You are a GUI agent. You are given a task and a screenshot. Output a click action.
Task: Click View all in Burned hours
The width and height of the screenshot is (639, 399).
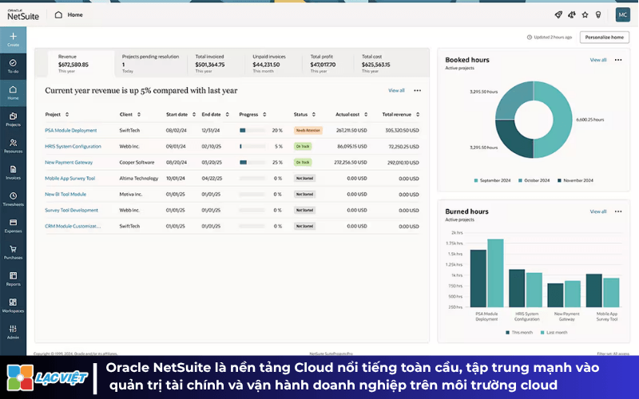pyautogui.click(x=598, y=211)
